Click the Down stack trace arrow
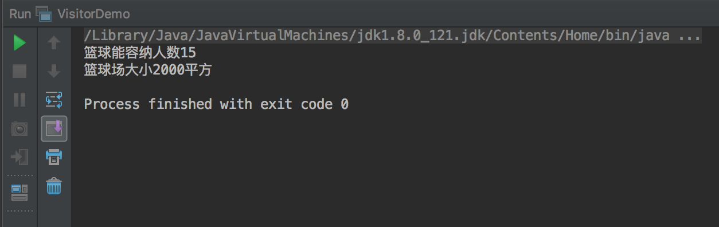This screenshot has height=227, width=719. [x=54, y=71]
